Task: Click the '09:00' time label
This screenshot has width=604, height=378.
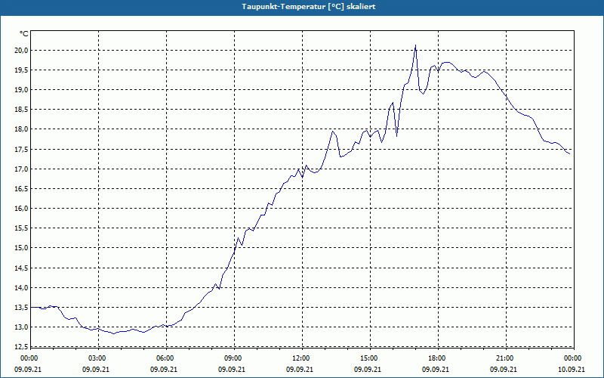Action: point(233,358)
